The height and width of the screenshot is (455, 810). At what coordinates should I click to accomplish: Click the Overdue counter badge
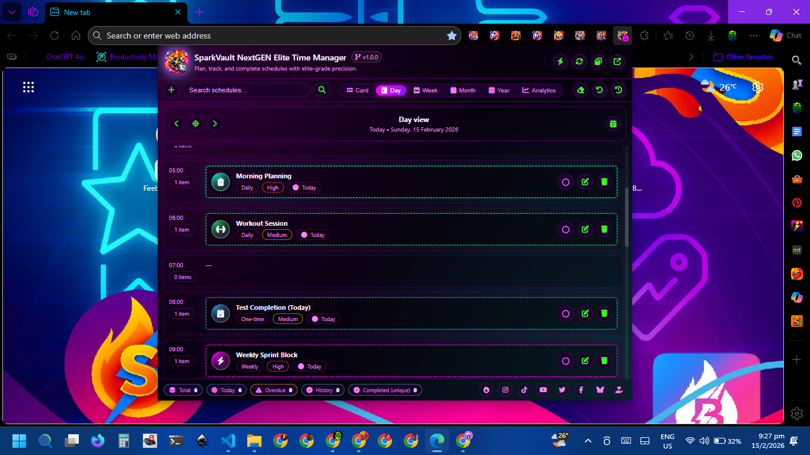point(274,390)
